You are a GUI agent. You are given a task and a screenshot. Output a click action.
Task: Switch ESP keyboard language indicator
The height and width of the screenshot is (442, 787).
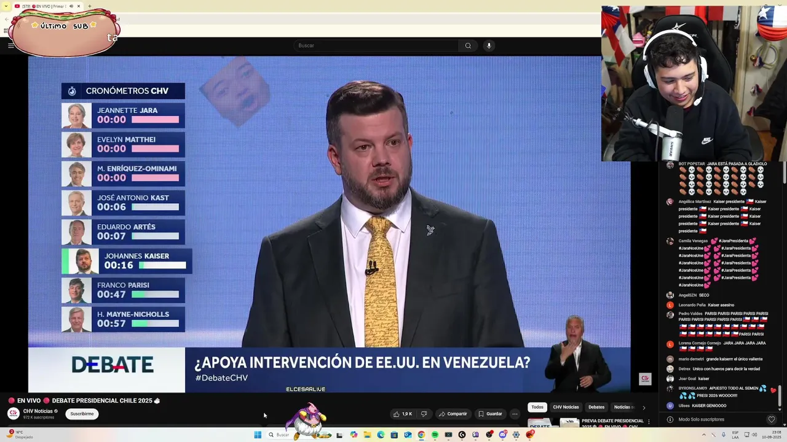[x=735, y=435]
